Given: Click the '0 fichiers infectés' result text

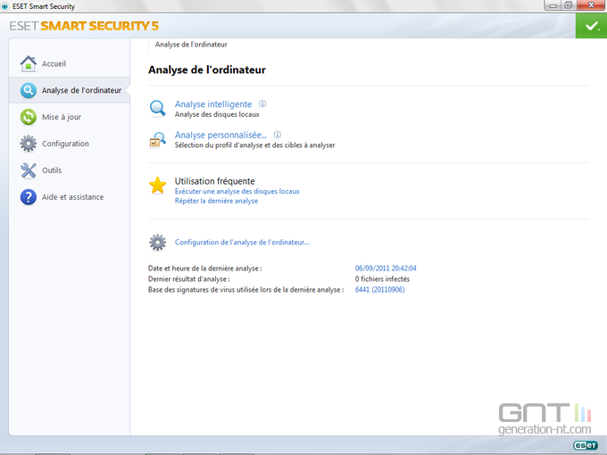Looking at the screenshot, I should click(382, 279).
